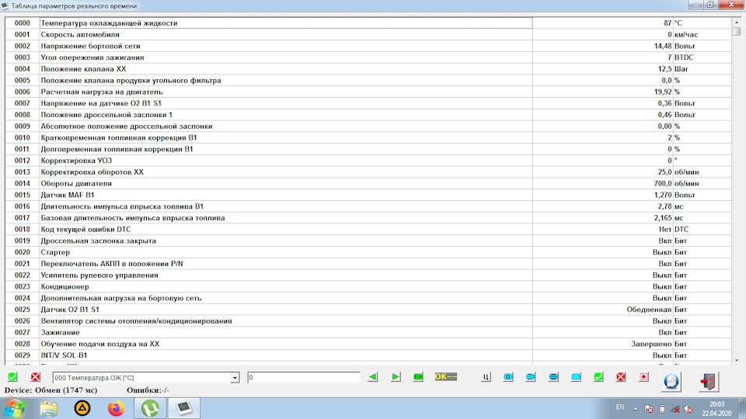Select row 'Дроссельная заслонка закрыта'
746x419 pixels.
pos(368,241)
